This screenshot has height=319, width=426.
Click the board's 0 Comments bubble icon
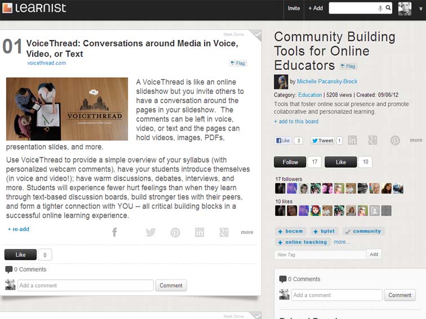[283, 279]
